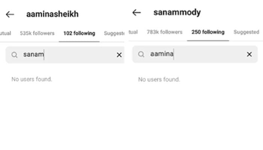Go back from the aaminasheikh profile list
Screen dimensions: 263x150
pos(10,15)
